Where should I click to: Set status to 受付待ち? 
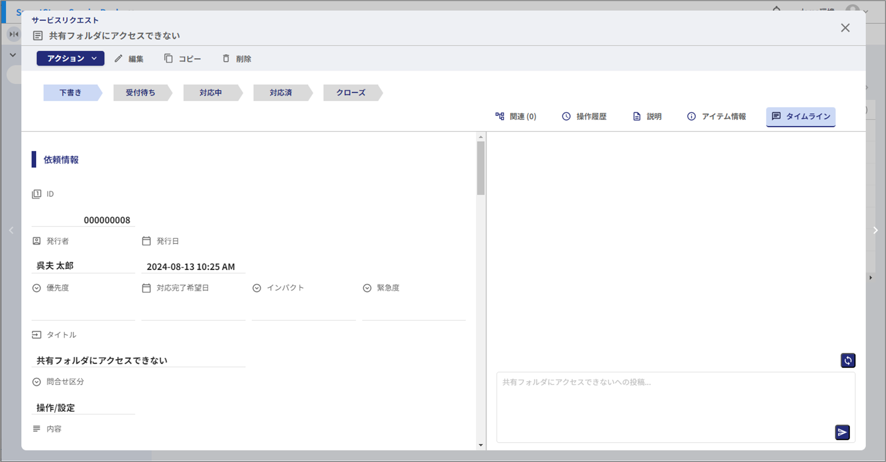tap(141, 93)
